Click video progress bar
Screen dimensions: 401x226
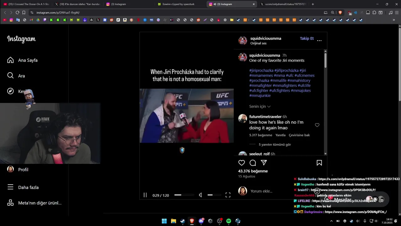coord(184,195)
